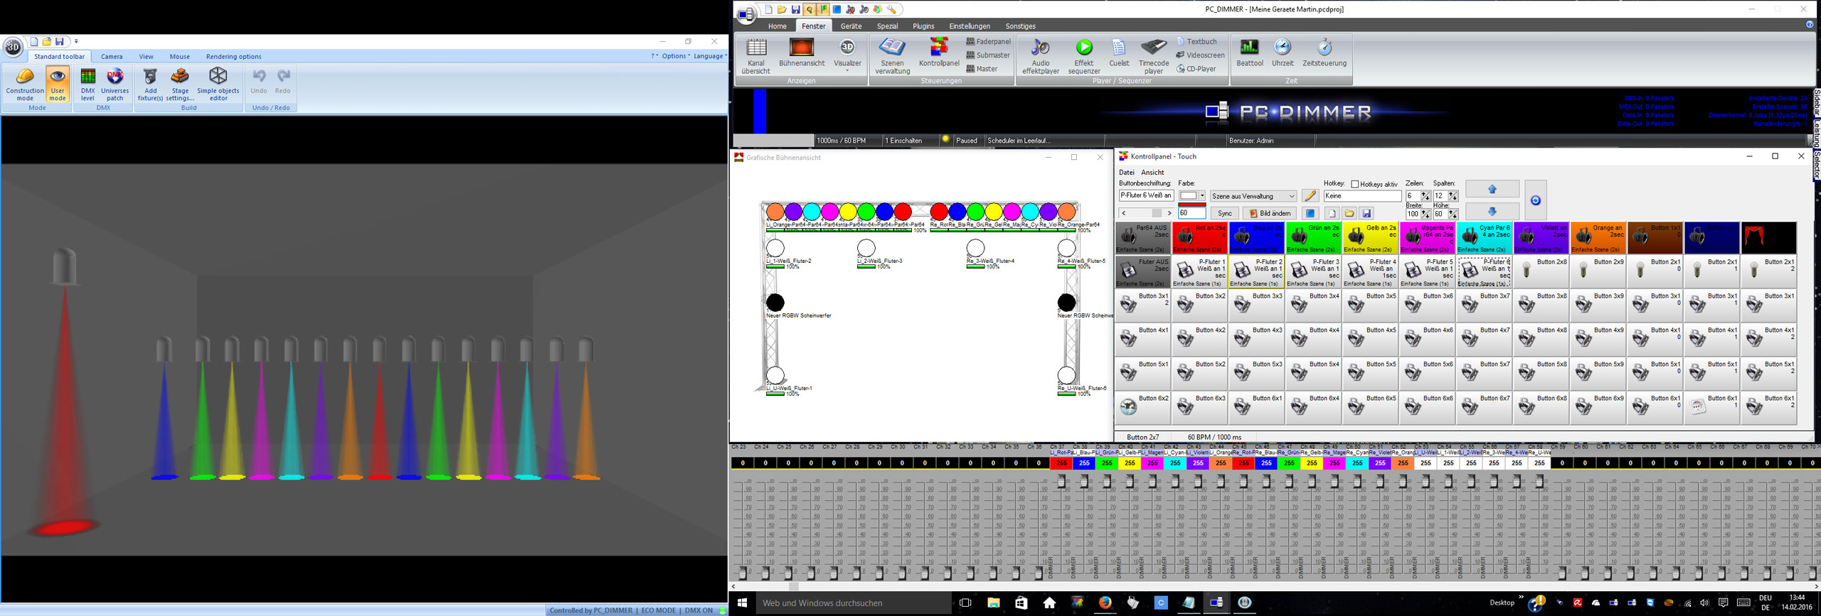Screen dimensions: 1821x616
Task: Expand the visualizer Options dropdown
Action: (675, 56)
